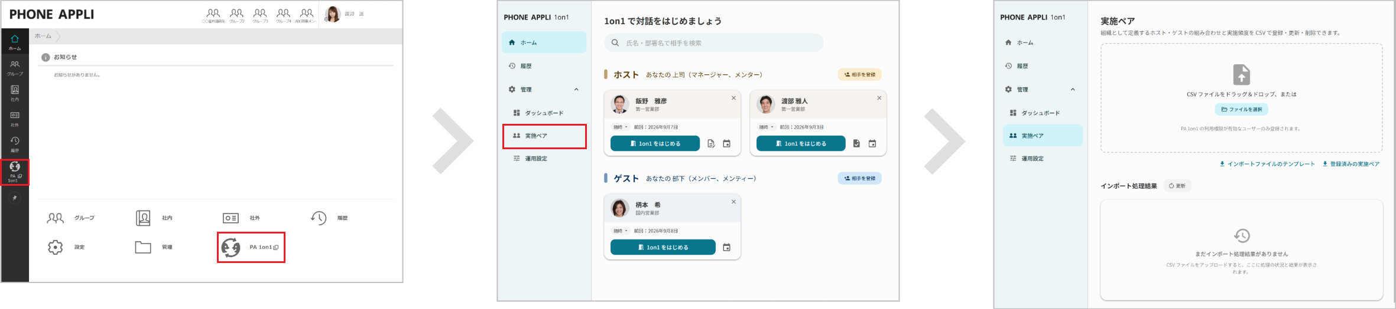Open 履歴 in the dark left sidebar
Viewport: 1396px width, 309px height.
tap(15, 144)
